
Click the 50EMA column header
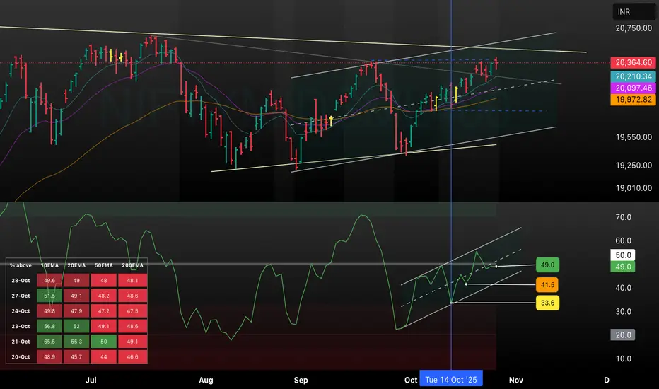point(104,265)
